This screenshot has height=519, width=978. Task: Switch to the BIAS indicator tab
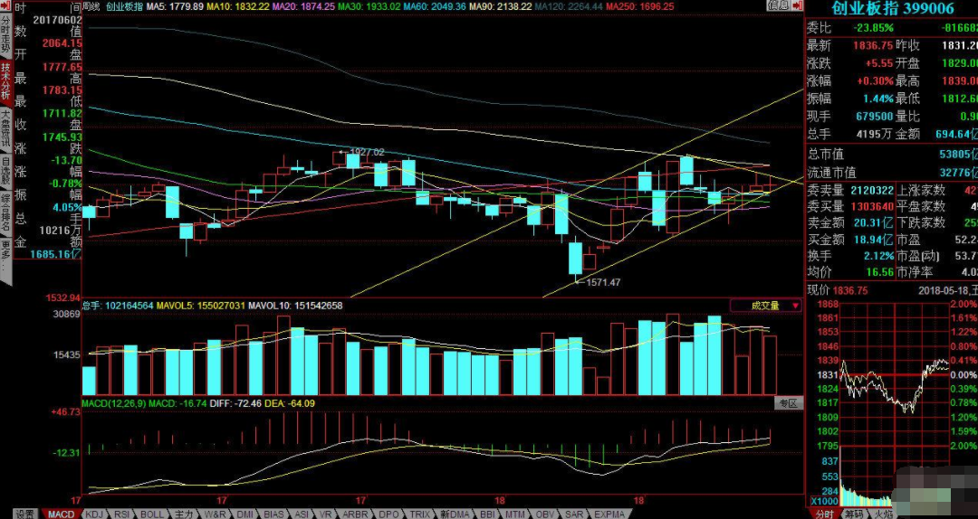coord(273,514)
